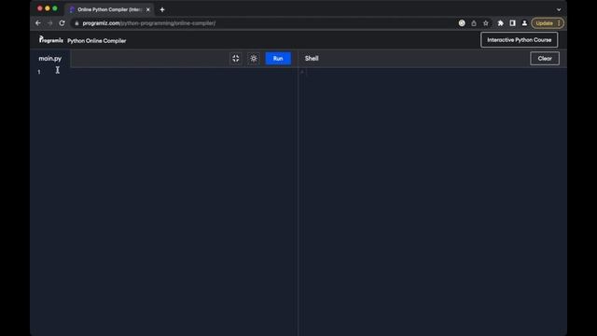Image resolution: width=597 pixels, height=336 pixels.
Task: Switch to light theme sun icon
Action: click(x=254, y=58)
